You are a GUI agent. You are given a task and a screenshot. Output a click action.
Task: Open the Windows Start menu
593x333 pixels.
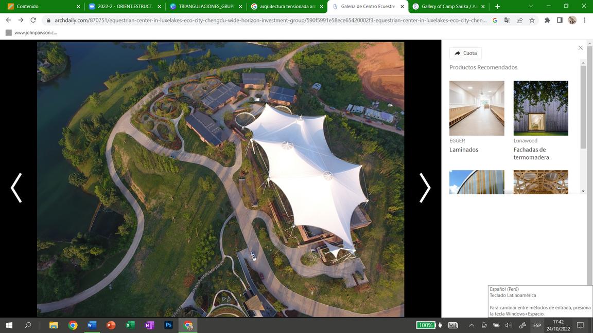[9, 325]
